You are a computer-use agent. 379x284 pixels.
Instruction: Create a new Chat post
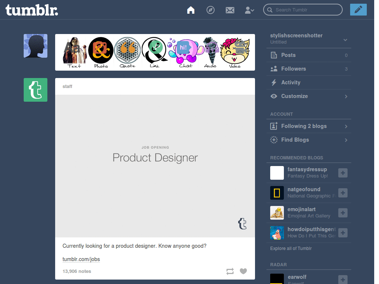[186, 53]
